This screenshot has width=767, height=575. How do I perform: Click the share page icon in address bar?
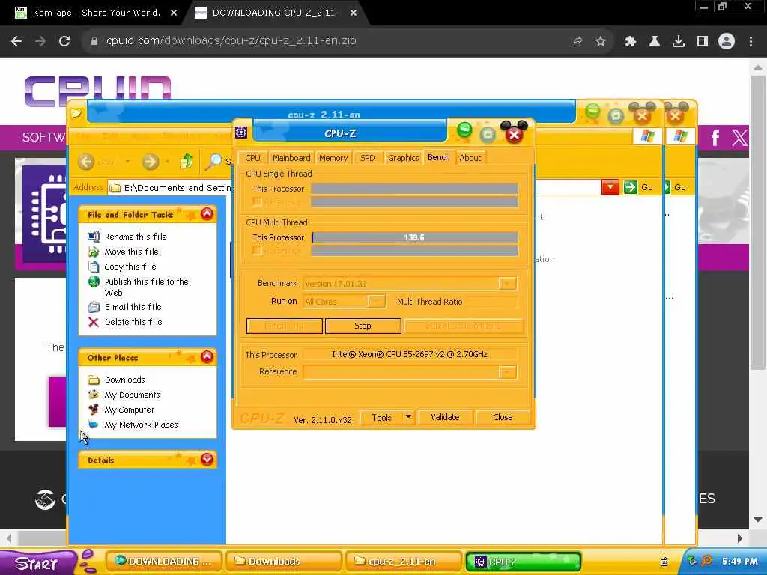(577, 42)
